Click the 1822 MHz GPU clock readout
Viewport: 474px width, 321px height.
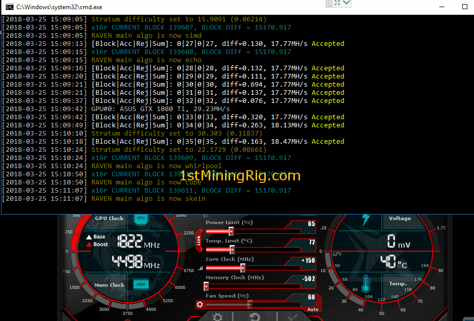138,242
